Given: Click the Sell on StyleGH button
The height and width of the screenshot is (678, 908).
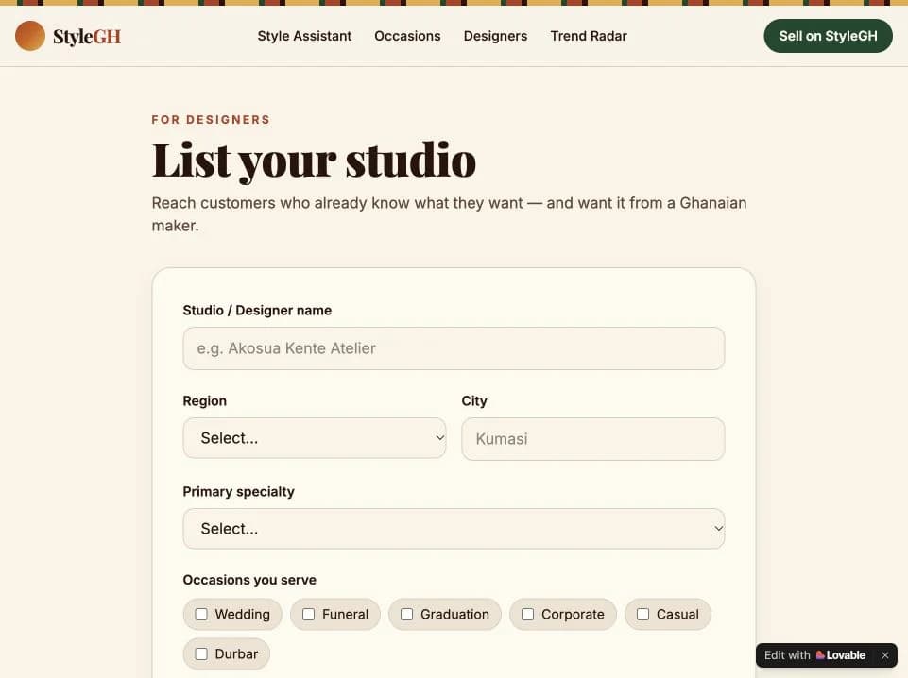Looking at the screenshot, I should [828, 36].
